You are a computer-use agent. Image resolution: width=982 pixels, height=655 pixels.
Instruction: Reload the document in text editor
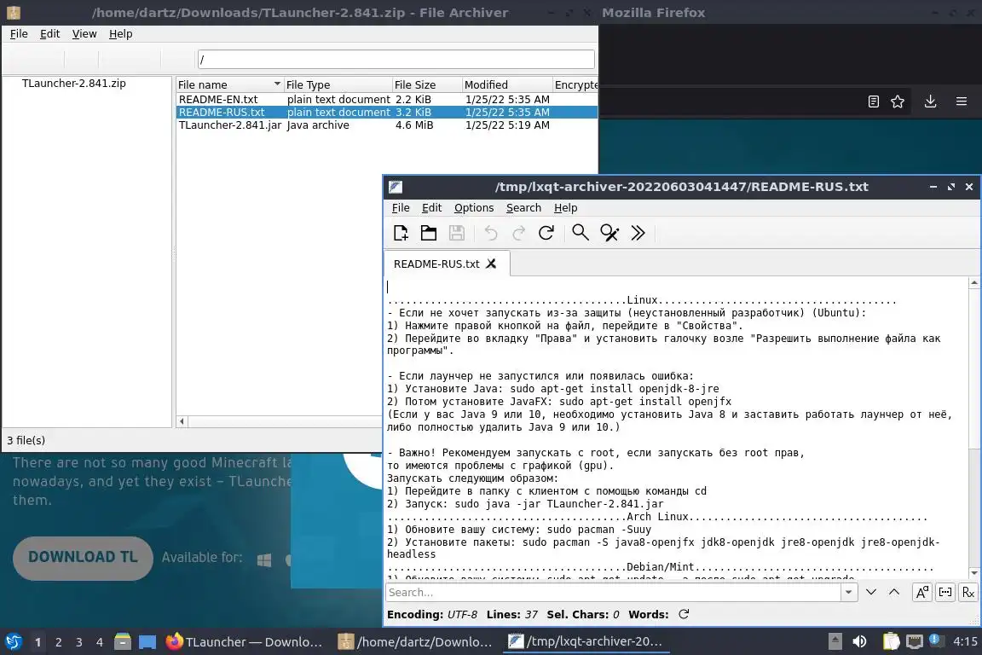tap(546, 233)
